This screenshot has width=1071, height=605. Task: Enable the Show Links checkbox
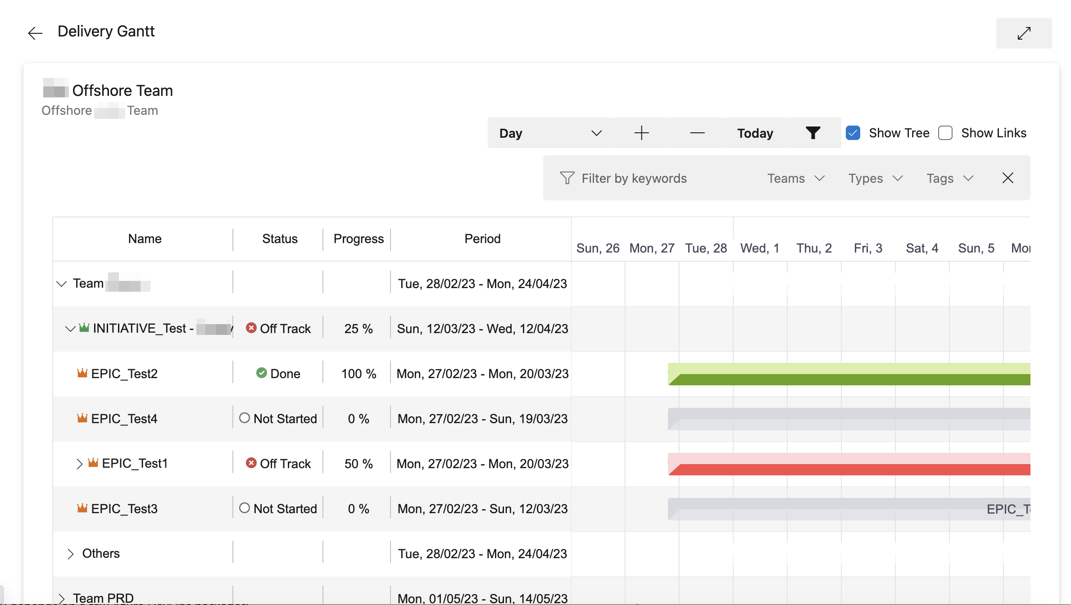pyautogui.click(x=945, y=133)
